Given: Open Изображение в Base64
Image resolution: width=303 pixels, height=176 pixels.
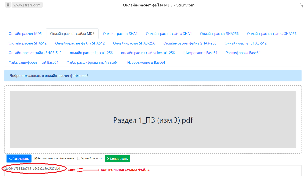Looking at the screenshot, I should tap(146, 62).
